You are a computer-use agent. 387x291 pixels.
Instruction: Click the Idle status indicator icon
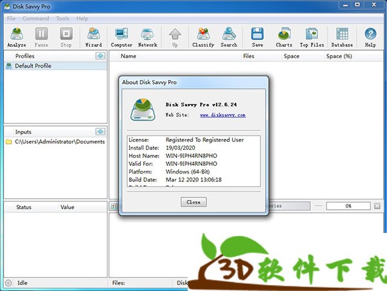click(x=8, y=283)
